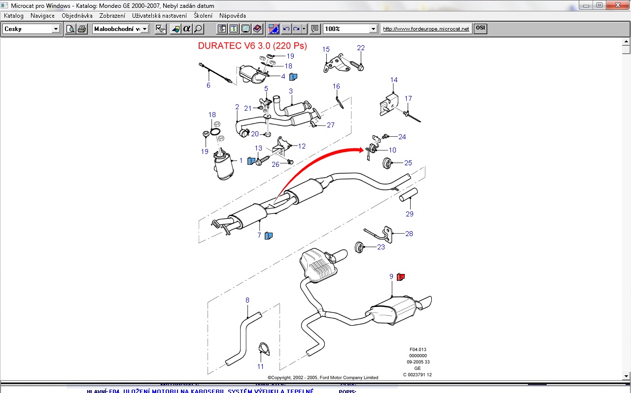Open the fordeurope.microcat.net link
The width and height of the screenshot is (631, 393).
(x=426, y=29)
